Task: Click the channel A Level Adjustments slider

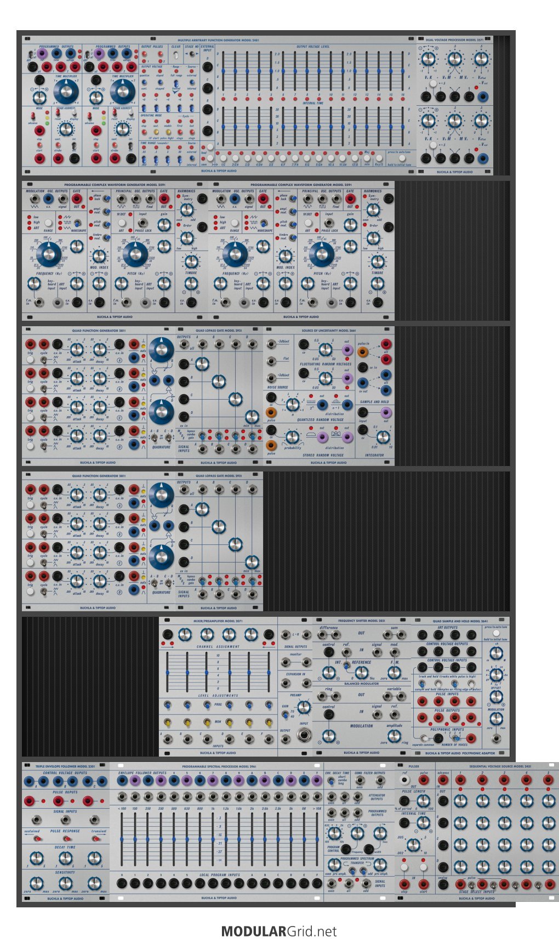Action: tap(167, 673)
